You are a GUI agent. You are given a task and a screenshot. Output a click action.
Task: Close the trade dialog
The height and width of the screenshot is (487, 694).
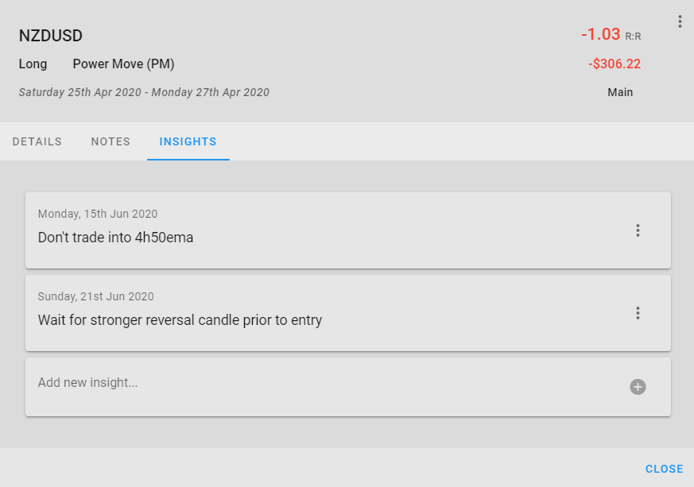point(664,469)
